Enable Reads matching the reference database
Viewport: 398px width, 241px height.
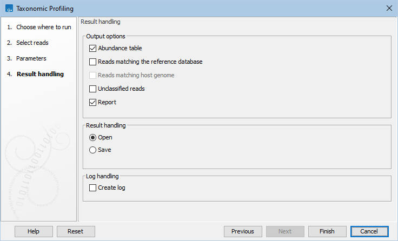pyautogui.click(x=93, y=62)
